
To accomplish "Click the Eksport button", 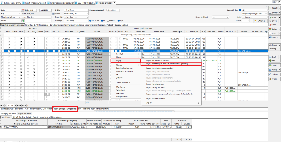I will [274, 66].
